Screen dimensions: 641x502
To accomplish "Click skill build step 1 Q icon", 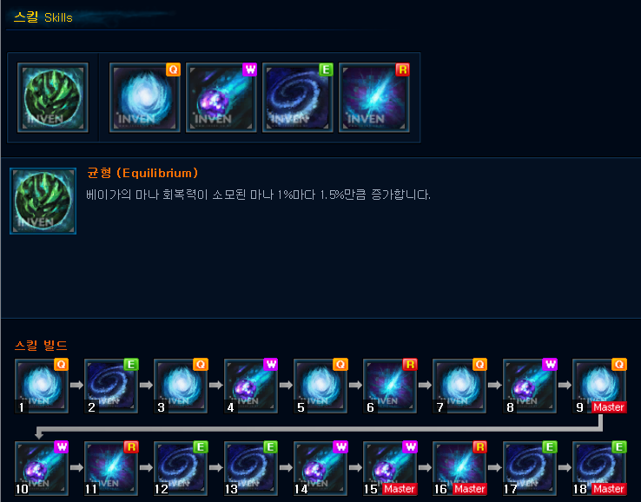I will point(42,386).
